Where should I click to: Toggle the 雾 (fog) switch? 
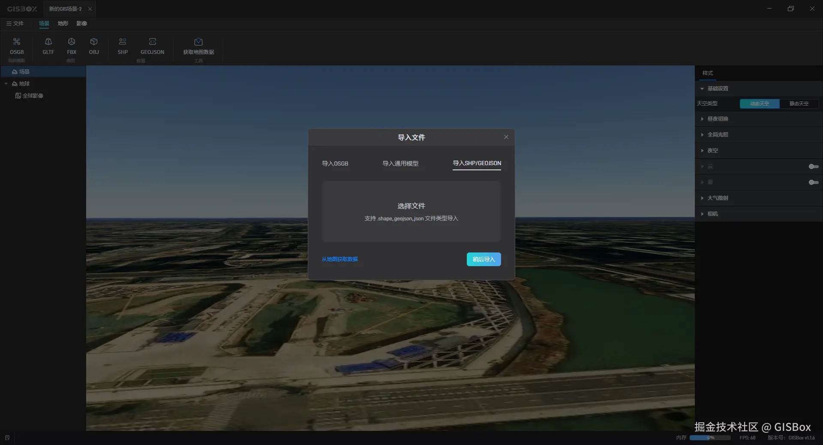point(814,182)
